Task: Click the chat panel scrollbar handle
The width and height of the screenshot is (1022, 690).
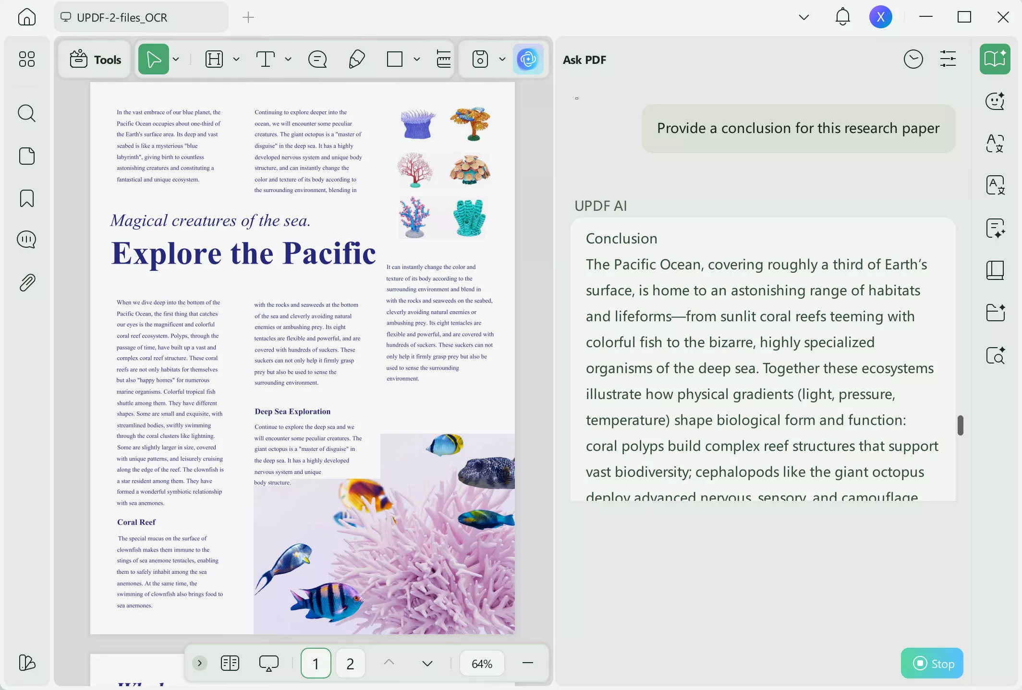Action: [960, 425]
